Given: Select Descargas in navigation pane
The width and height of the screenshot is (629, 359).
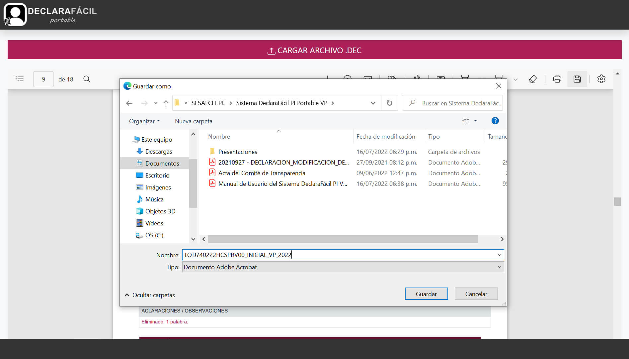Looking at the screenshot, I should 159,152.
